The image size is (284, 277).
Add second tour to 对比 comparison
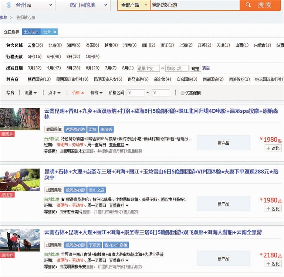[273, 209]
